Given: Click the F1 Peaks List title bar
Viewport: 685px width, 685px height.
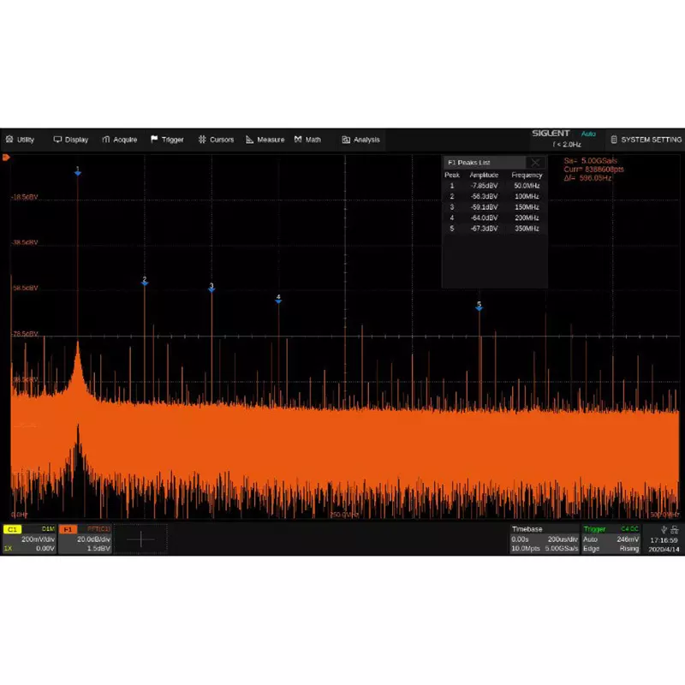Looking at the screenshot, I should [485, 163].
